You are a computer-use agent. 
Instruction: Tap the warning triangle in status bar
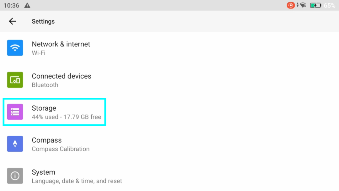click(27, 5)
